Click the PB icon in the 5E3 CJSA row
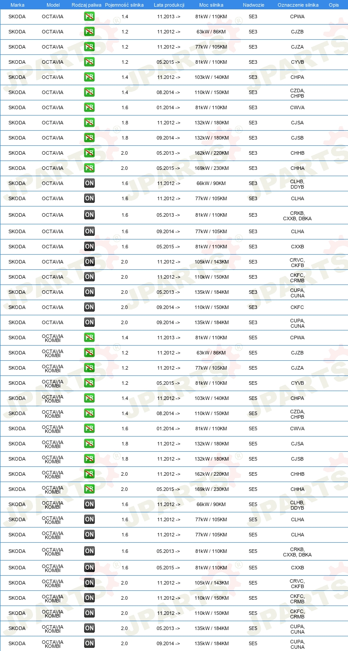This screenshot has height=651, width=348. point(89,123)
